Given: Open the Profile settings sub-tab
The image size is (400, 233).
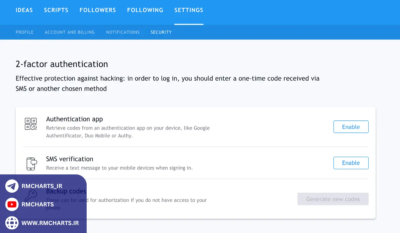Looking at the screenshot, I should [25, 32].
